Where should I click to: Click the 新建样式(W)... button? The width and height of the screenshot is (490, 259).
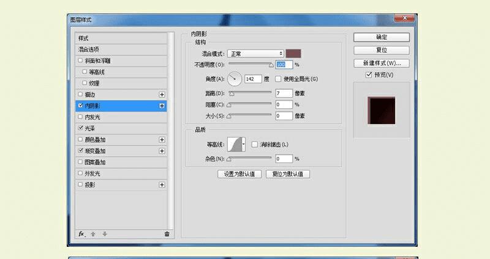pos(382,63)
